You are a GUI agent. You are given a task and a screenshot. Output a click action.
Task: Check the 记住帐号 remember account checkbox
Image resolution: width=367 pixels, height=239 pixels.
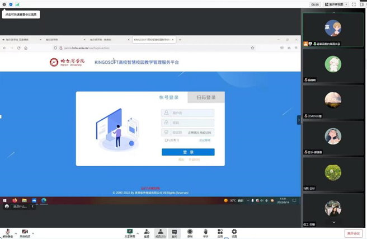(166, 140)
